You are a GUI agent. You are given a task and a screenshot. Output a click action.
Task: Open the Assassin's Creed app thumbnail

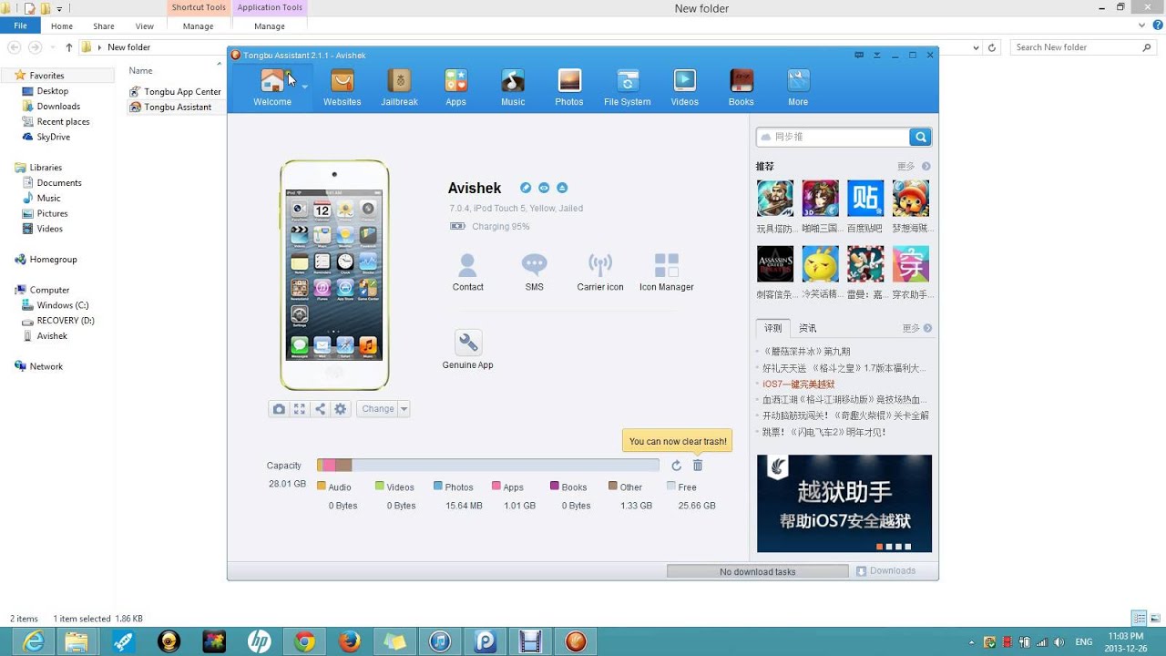click(x=775, y=264)
